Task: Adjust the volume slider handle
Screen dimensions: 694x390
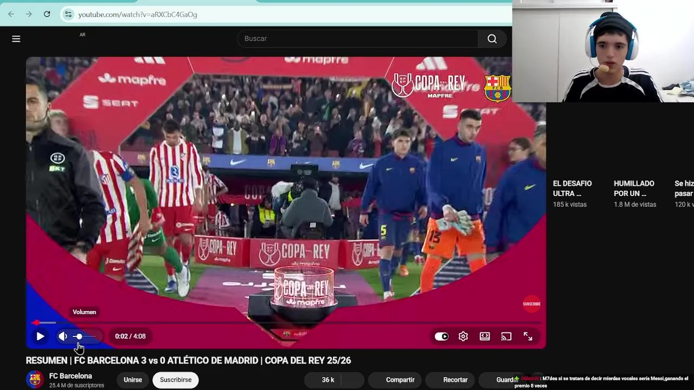Action: 79,336
